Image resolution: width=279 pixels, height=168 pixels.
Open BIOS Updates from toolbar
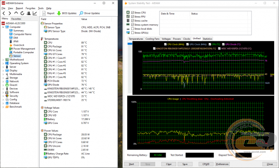[67, 13]
